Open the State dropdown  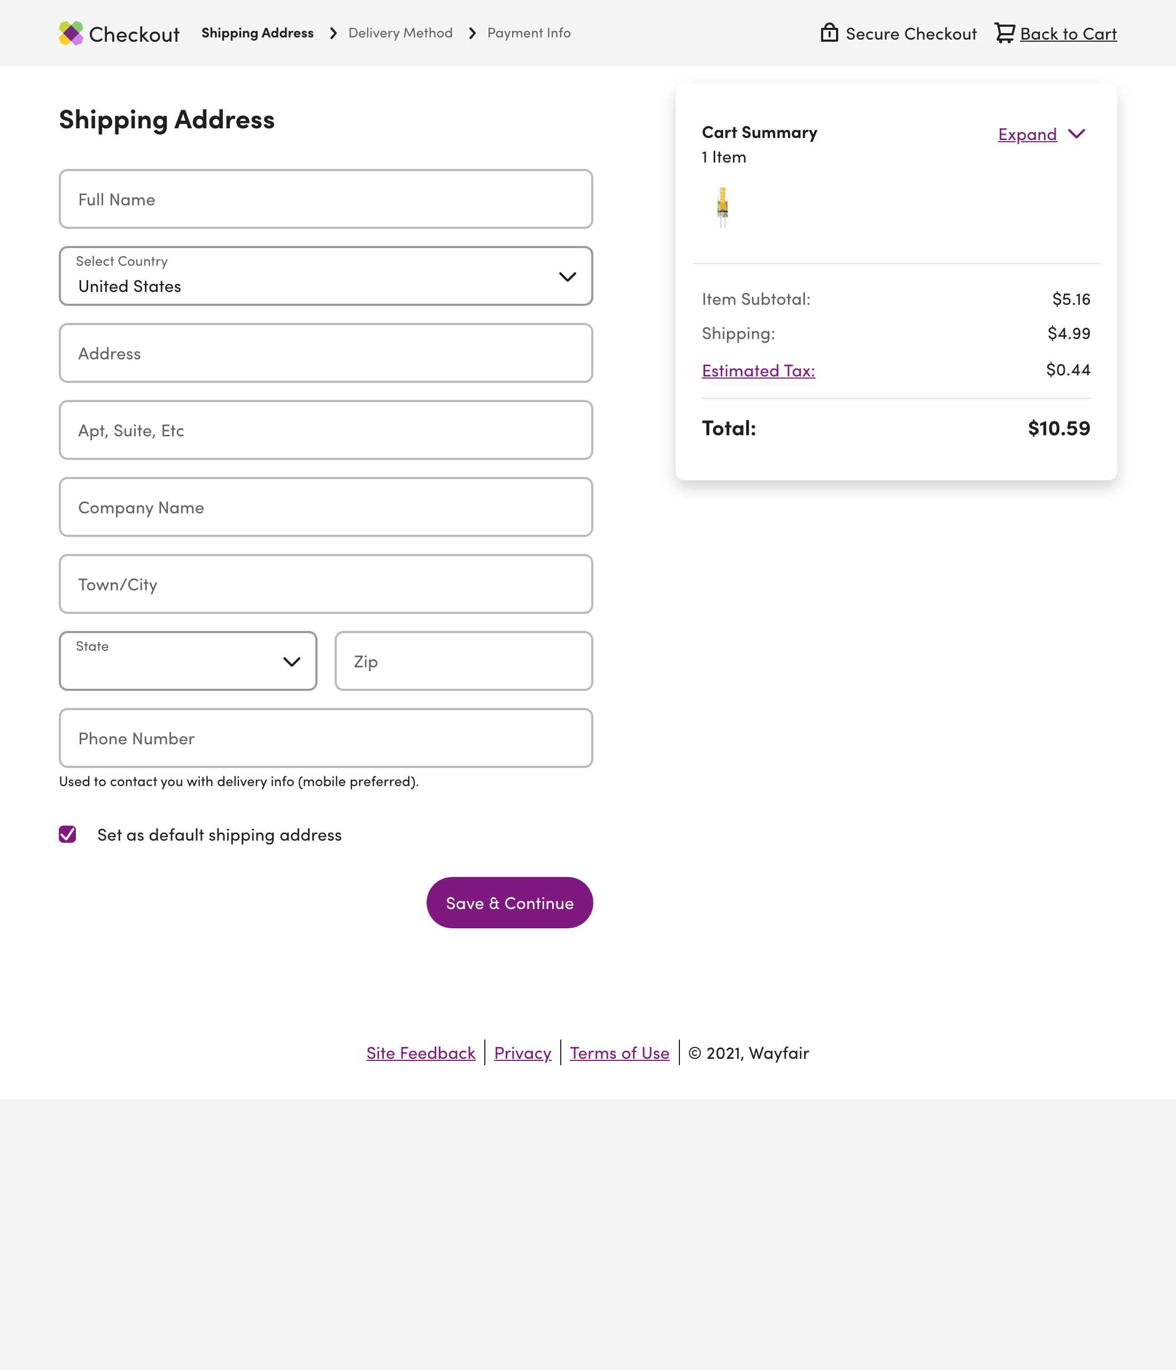point(187,660)
